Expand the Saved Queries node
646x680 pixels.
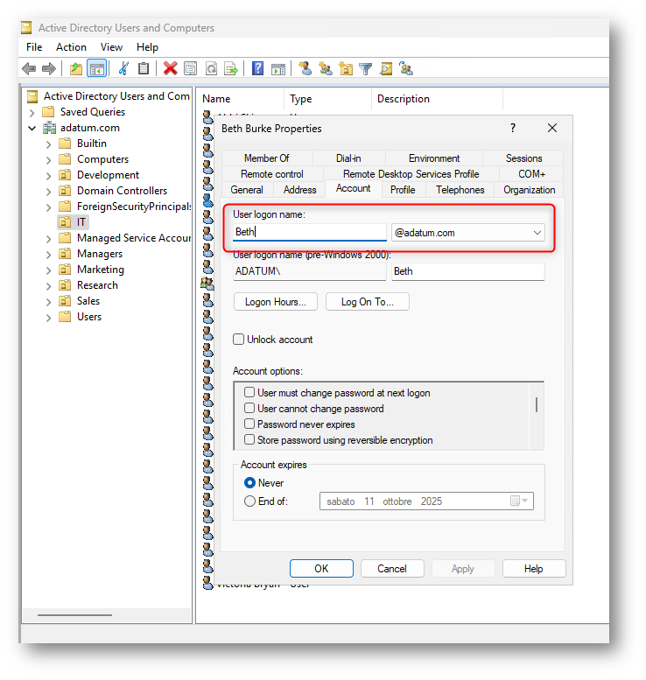point(32,113)
